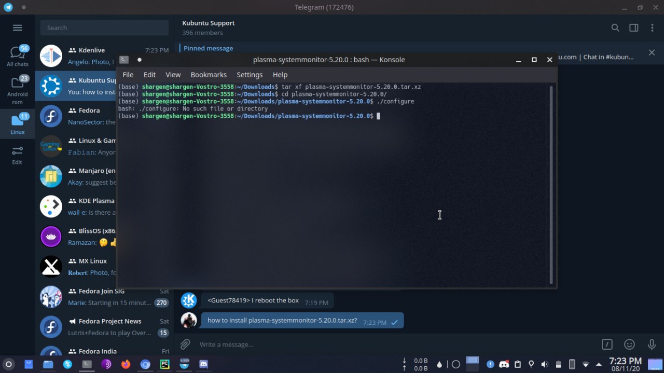
Task: Click the Konsole vertical scrollbar
Action: (x=551, y=184)
